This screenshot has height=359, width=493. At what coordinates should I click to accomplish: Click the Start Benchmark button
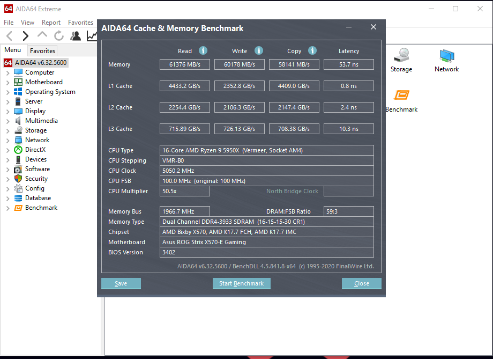click(x=242, y=283)
